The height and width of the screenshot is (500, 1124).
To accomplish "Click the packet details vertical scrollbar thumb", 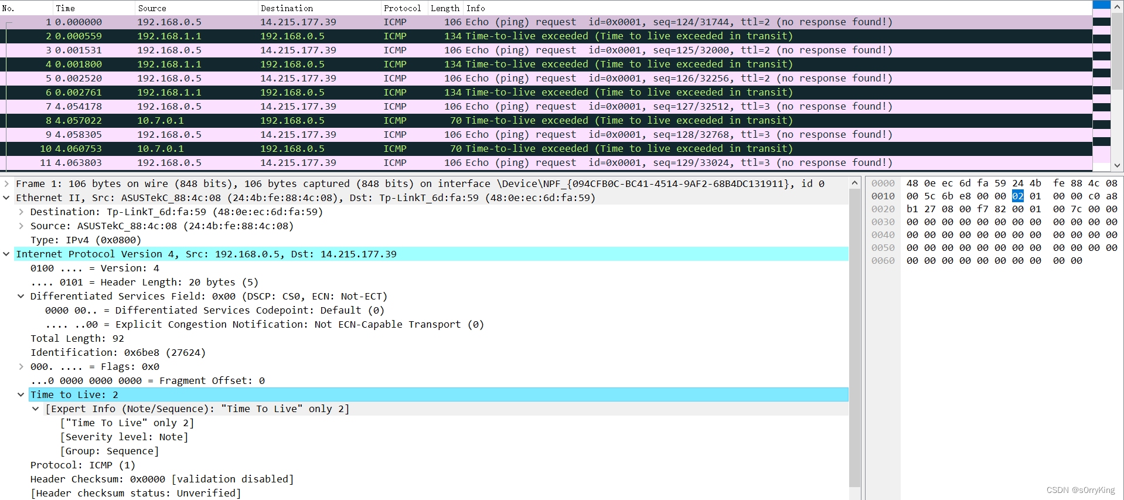I will 854,337.
